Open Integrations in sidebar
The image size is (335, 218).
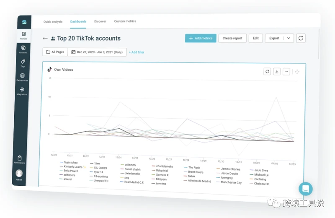pos(22,91)
